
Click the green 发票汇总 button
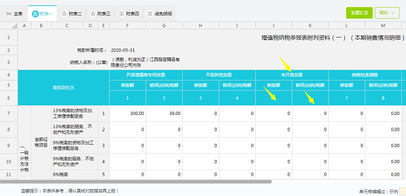359,13
